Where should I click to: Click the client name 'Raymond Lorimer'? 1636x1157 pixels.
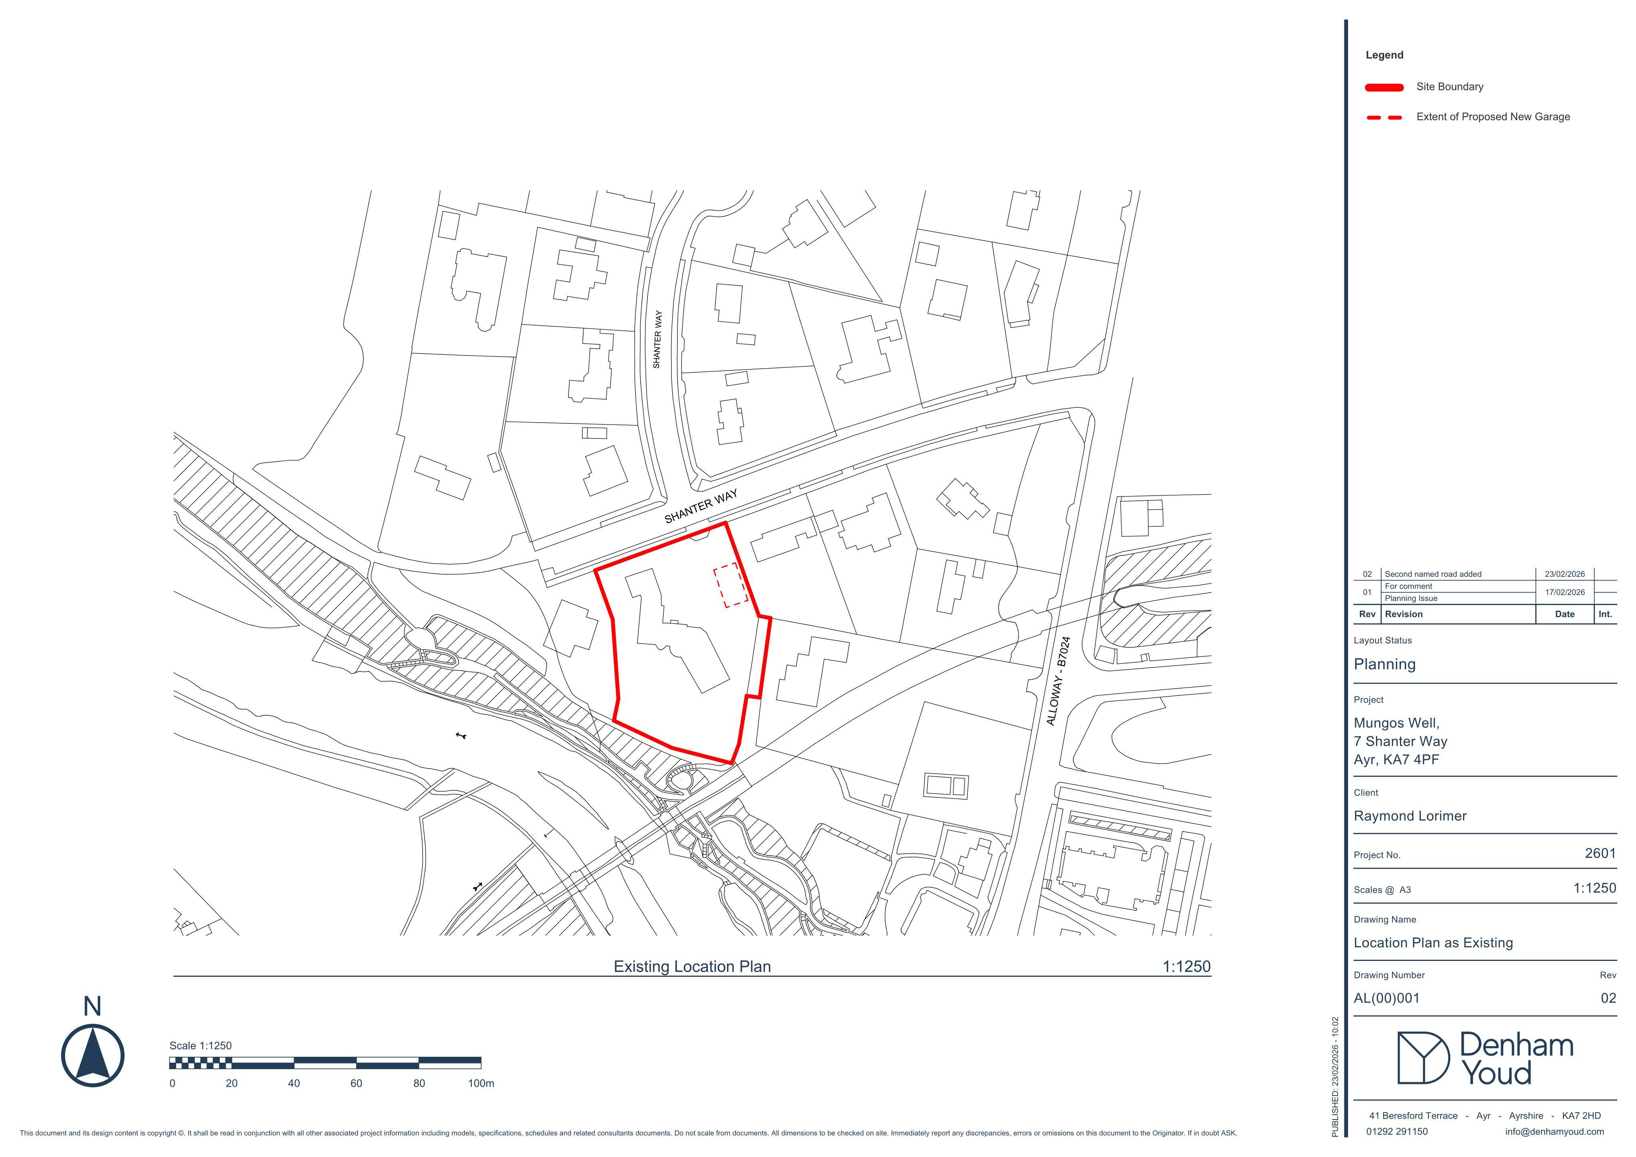pyautogui.click(x=1410, y=816)
